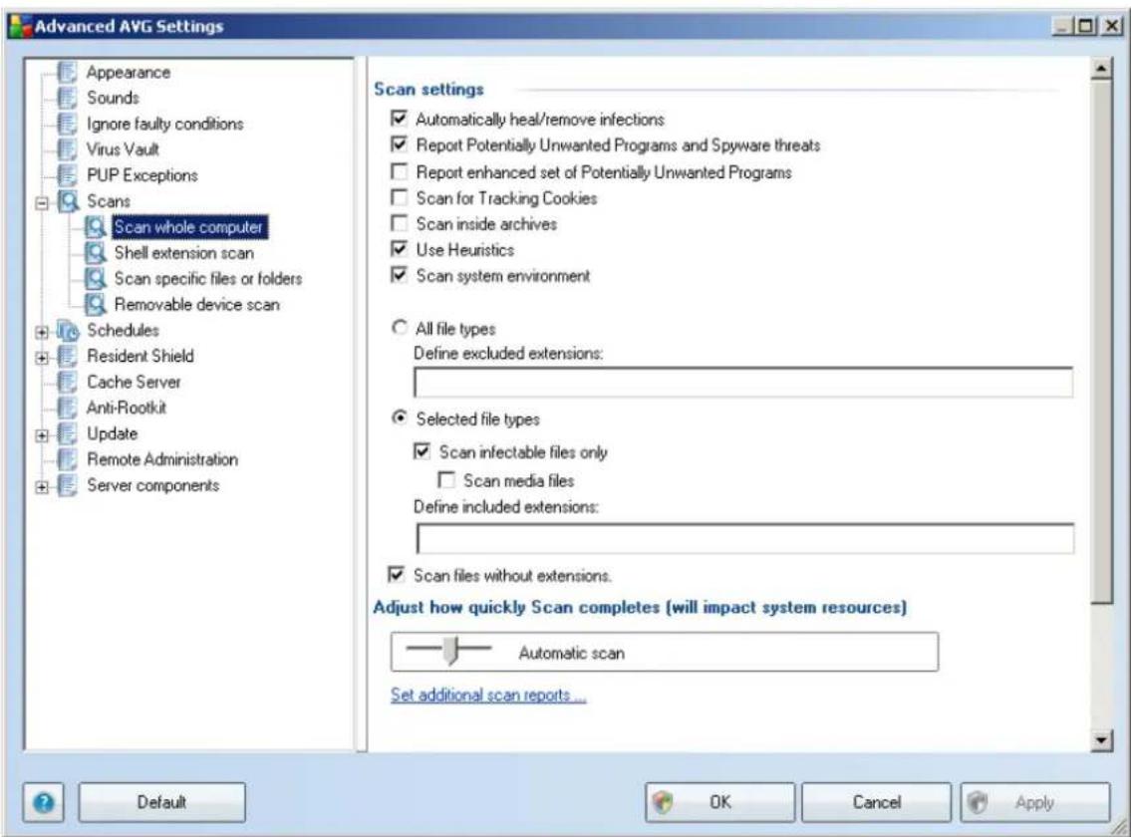
Task: Click the Shell extension scan icon
Action: coord(96,253)
